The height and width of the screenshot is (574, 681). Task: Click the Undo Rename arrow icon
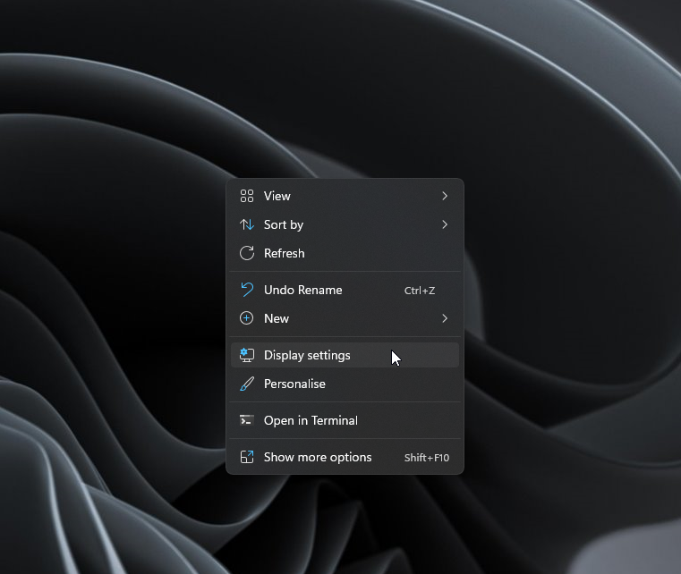pos(247,290)
